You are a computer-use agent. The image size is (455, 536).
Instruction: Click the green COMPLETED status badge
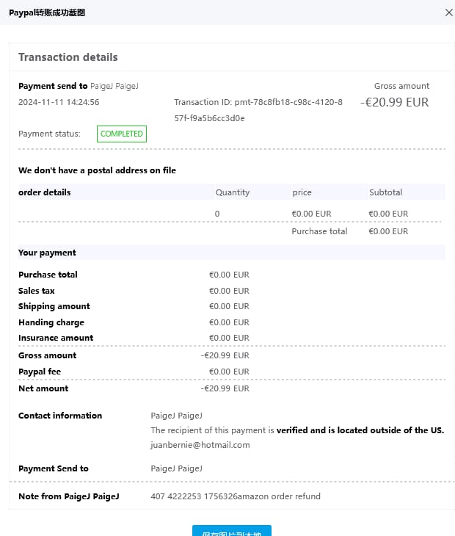[x=122, y=134]
